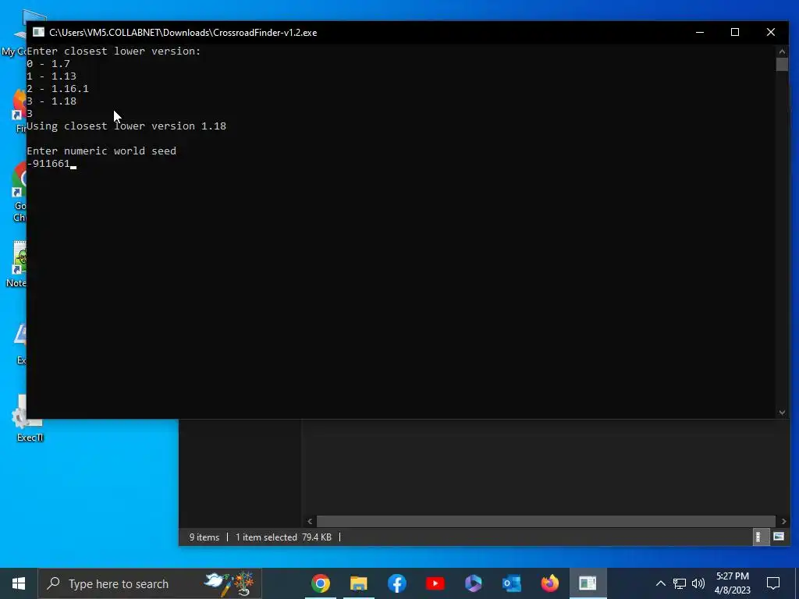Minimize the CrossroadFinder console window
This screenshot has height=599, width=799.
point(700,32)
